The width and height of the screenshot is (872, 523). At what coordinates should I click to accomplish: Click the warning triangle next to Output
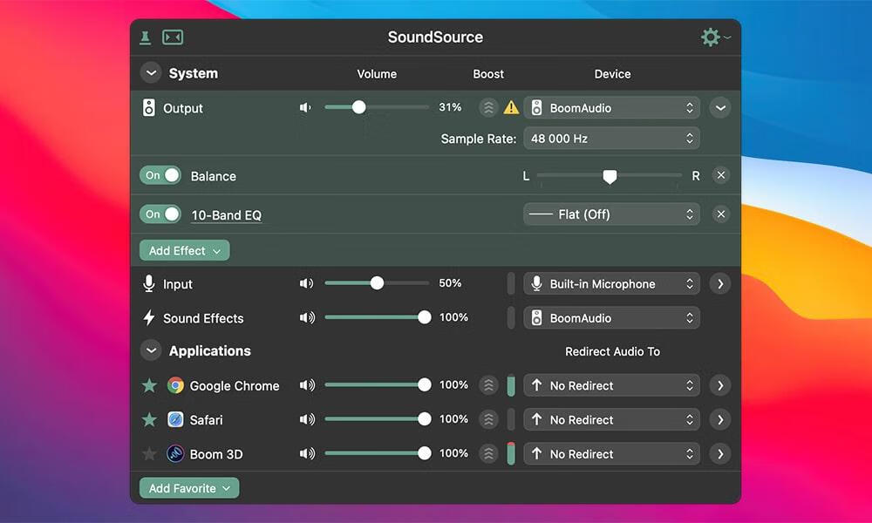[512, 107]
